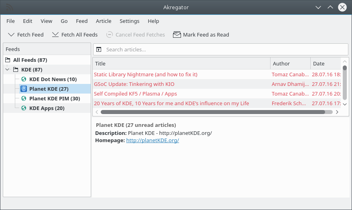Screen dimensions: 352x210
Task: Click the KDE Apps globe icon
Action: [x=23, y=108]
